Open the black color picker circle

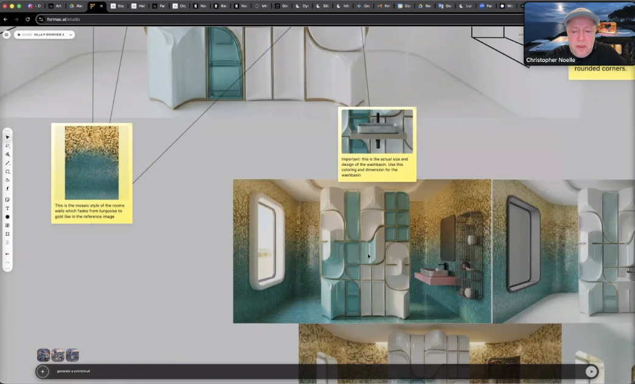(7, 217)
